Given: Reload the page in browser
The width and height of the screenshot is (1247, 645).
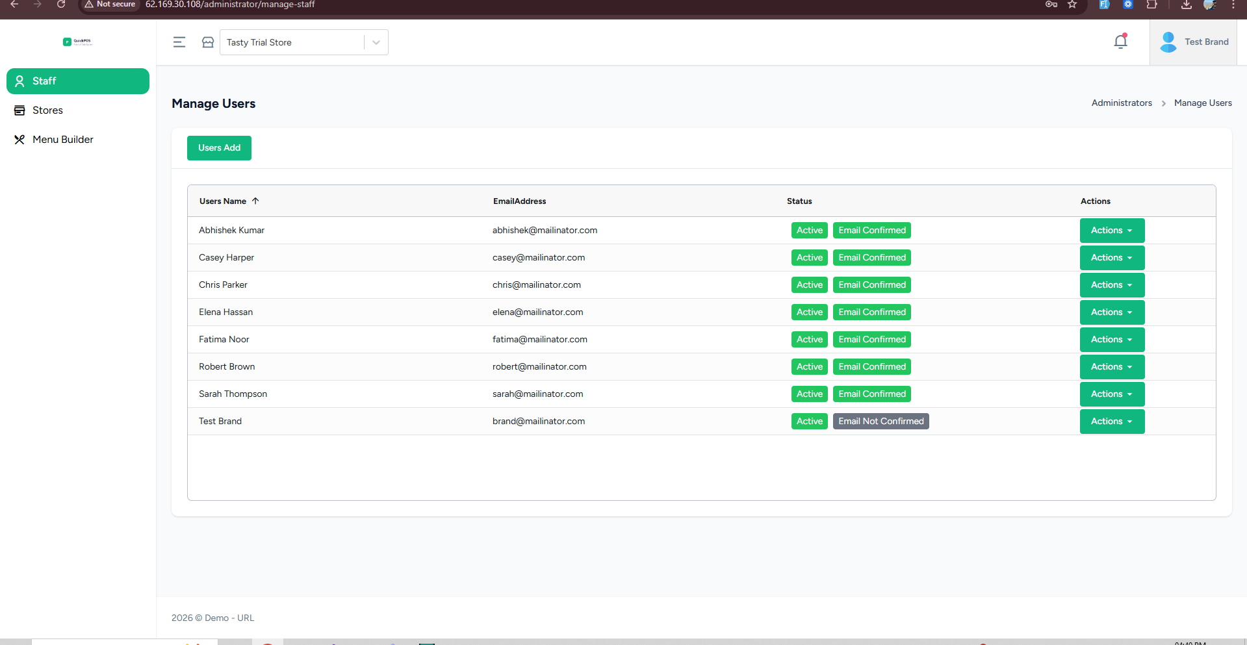Looking at the screenshot, I should point(61,5).
